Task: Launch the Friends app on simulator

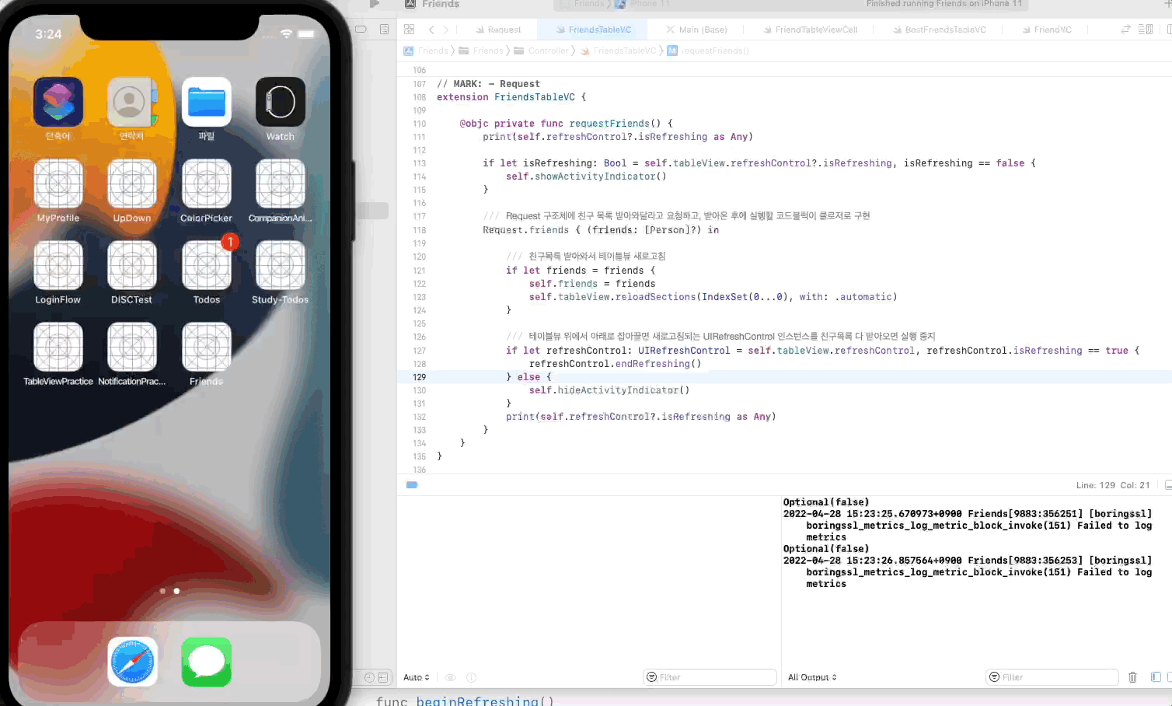Action: 206,347
